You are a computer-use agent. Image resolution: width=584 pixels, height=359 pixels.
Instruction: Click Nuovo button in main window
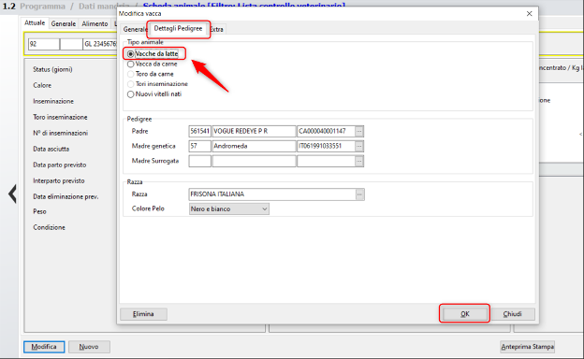coord(89,347)
